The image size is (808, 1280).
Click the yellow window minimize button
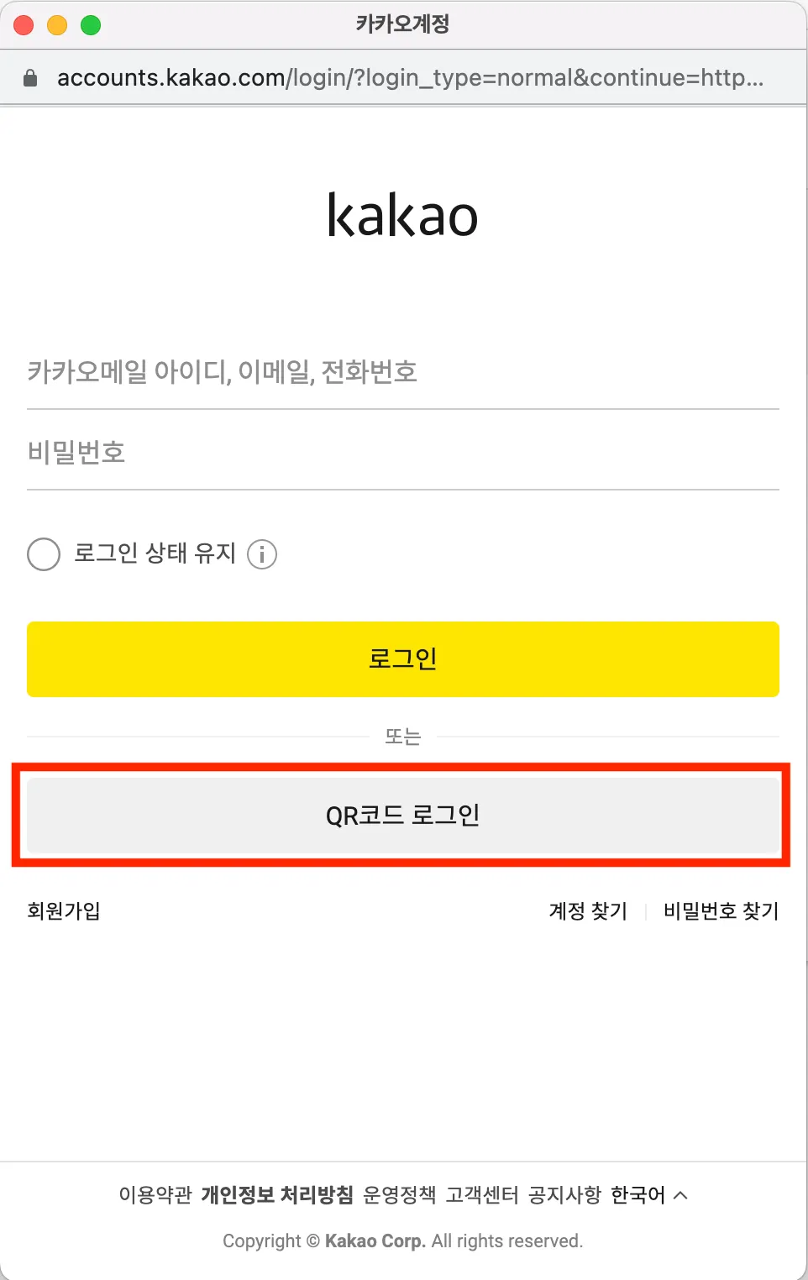point(57,25)
